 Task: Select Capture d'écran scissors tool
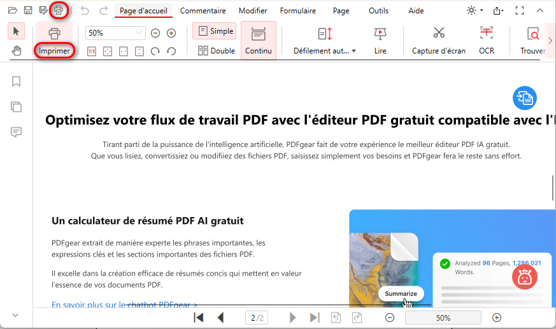tap(439, 41)
